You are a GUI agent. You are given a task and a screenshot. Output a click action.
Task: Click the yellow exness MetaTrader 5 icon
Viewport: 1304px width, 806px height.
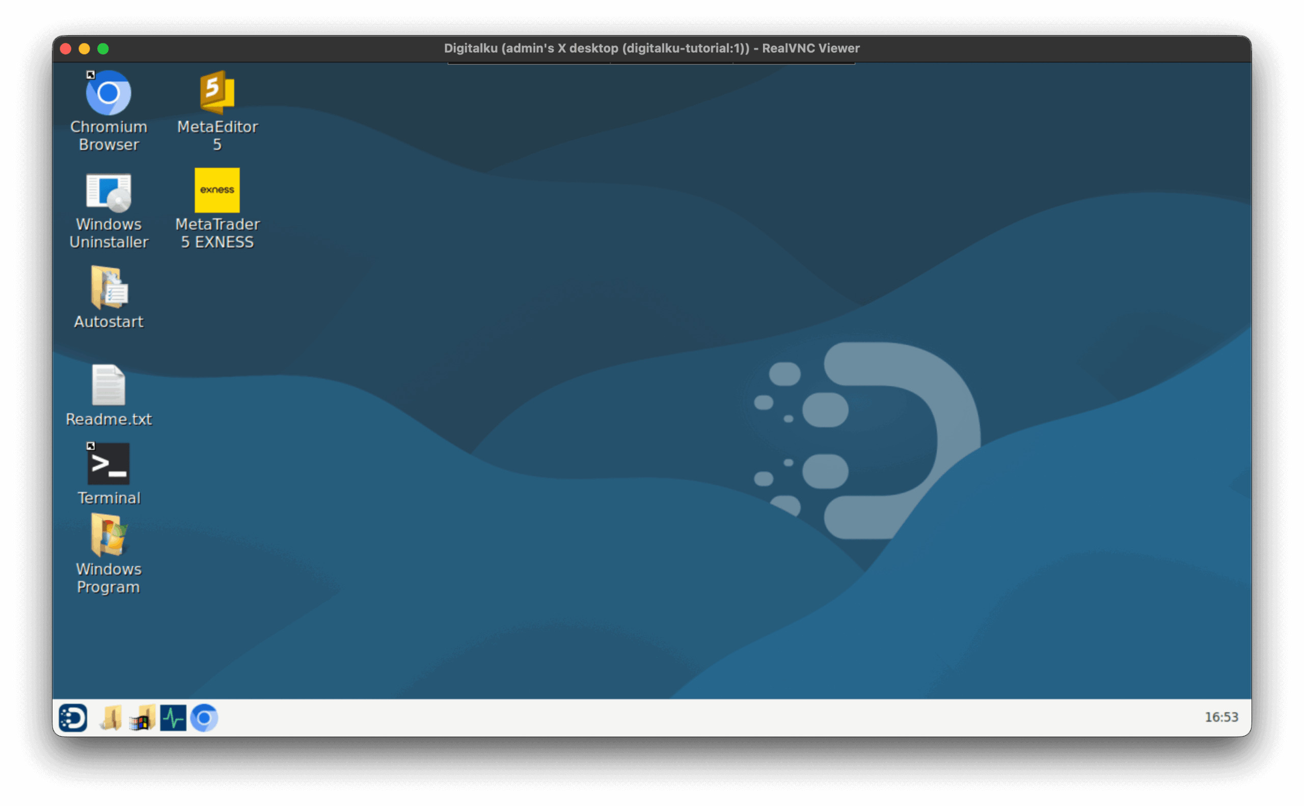217,191
